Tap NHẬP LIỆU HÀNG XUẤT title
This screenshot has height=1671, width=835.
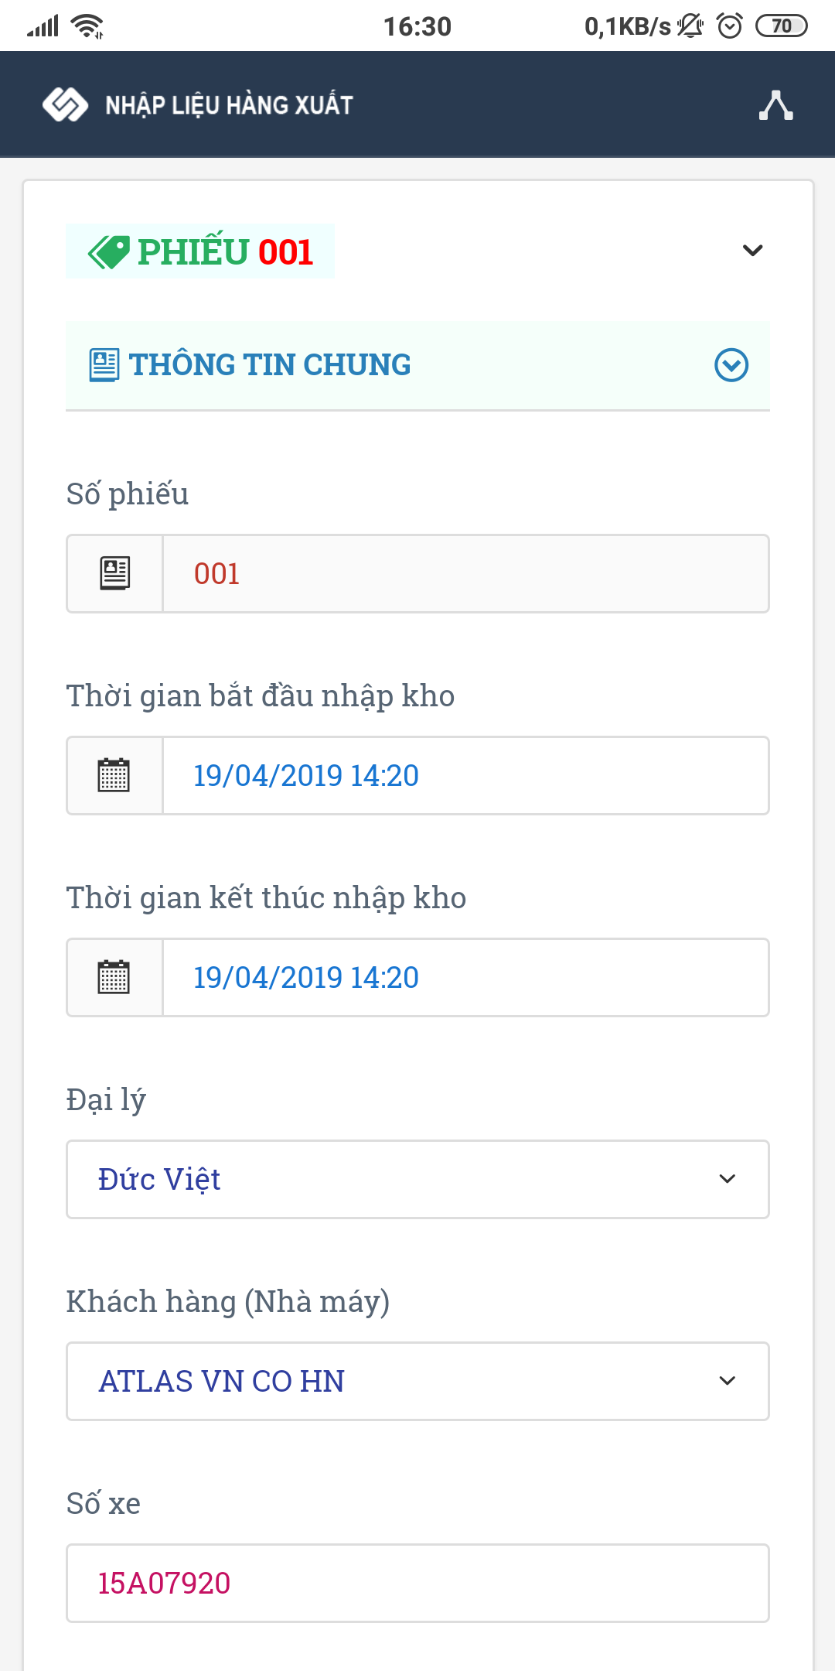pyautogui.click(x=229, y=105)
